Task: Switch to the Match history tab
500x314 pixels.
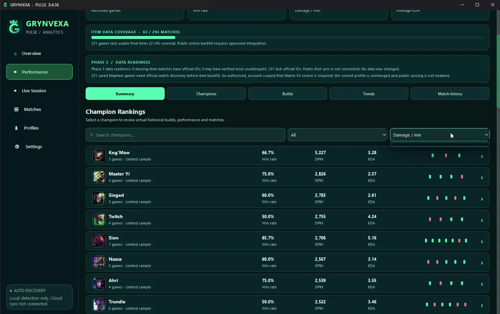Action: click(450, 94)
